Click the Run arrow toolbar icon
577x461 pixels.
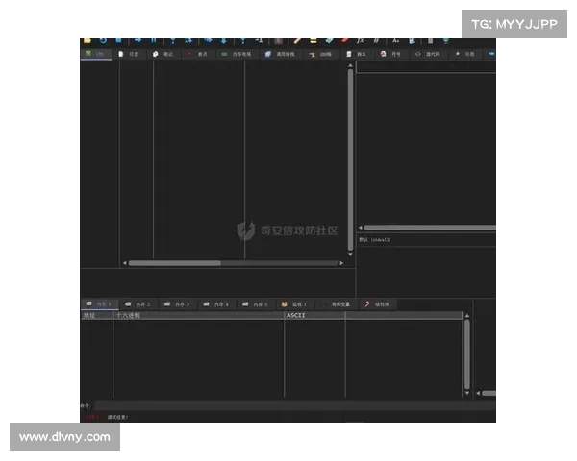[138, 40]
